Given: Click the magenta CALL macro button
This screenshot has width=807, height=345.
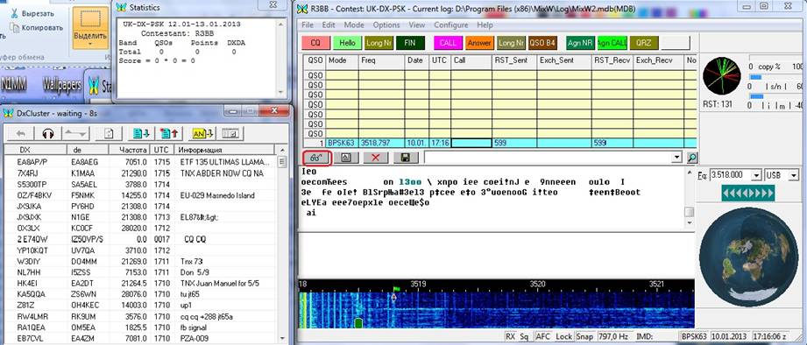Looking at the screenshot, I should click(x=448, y=43).
